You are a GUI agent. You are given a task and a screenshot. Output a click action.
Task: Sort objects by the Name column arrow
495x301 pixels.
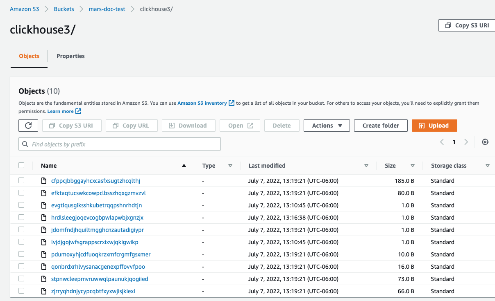(184, 166)
